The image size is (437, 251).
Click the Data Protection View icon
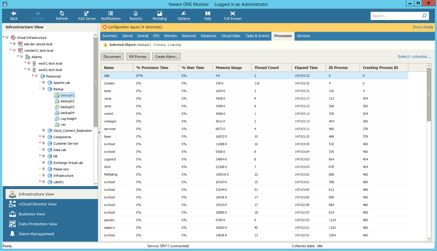tap(12, 224)
